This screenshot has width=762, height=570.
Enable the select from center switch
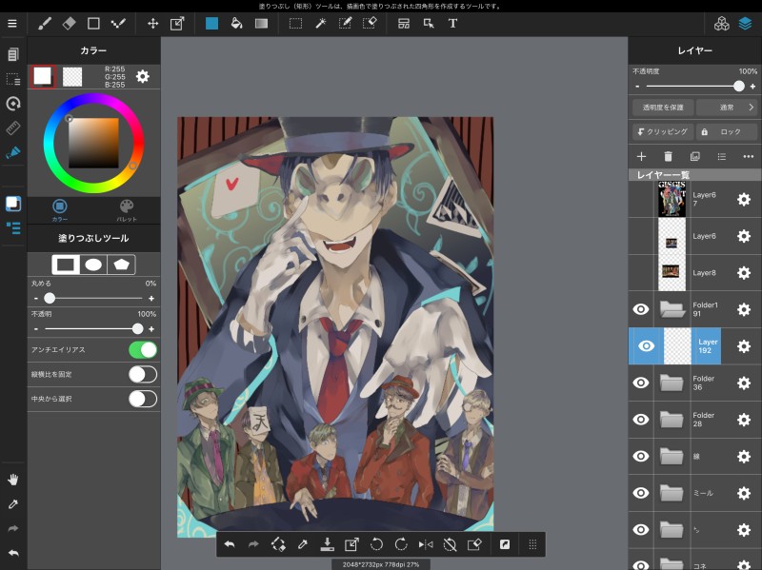143,399
